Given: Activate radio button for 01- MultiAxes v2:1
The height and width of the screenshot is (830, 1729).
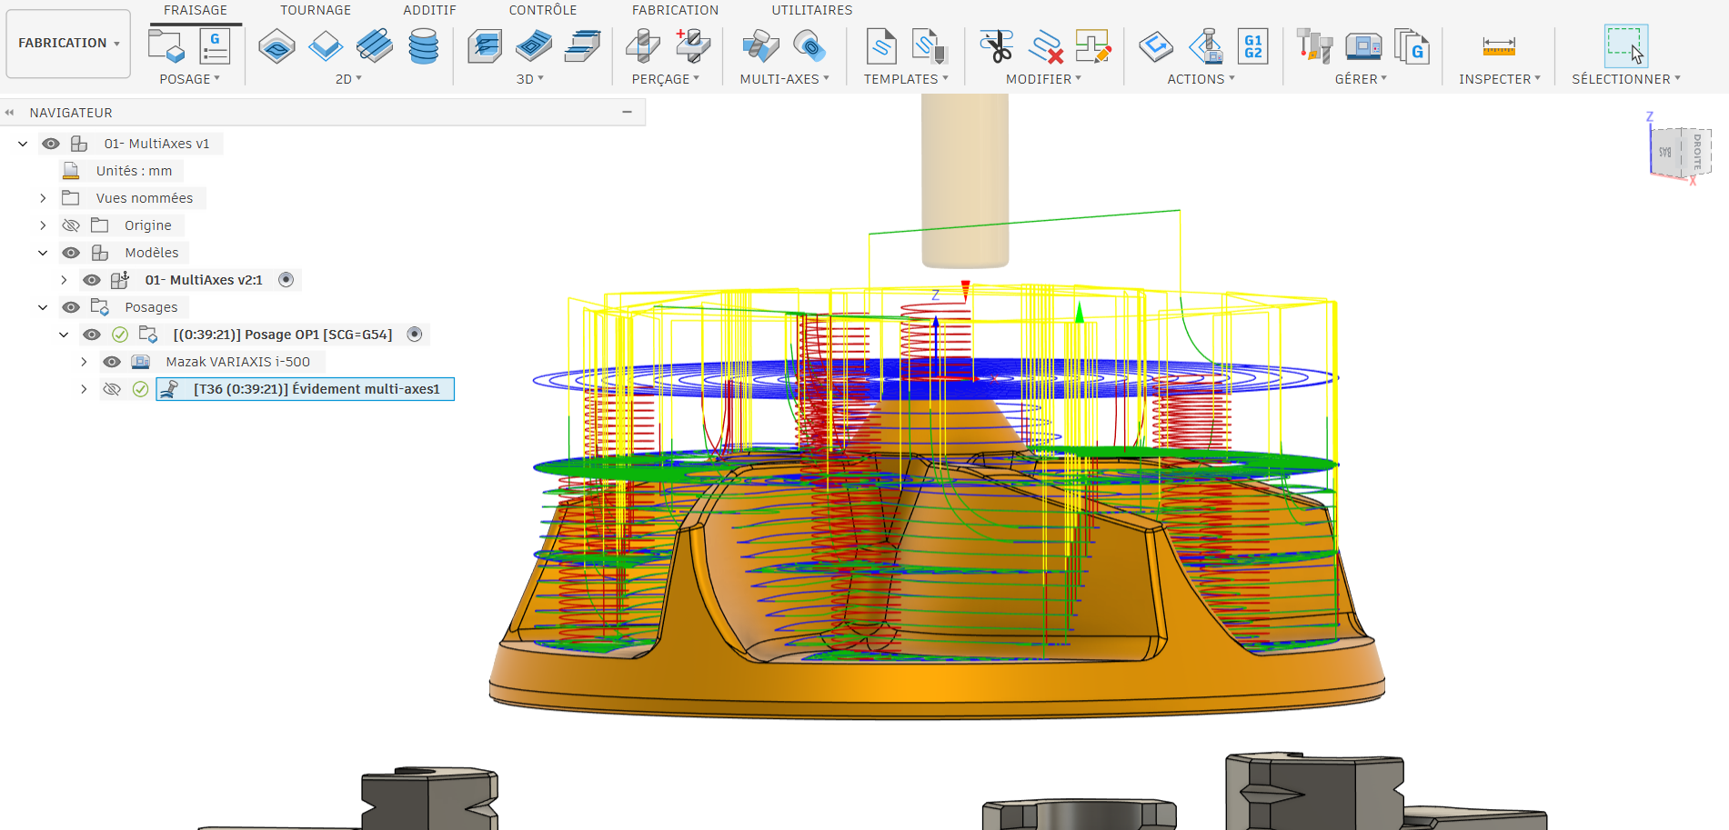Looking at the screenshot, I should [286, 280].
